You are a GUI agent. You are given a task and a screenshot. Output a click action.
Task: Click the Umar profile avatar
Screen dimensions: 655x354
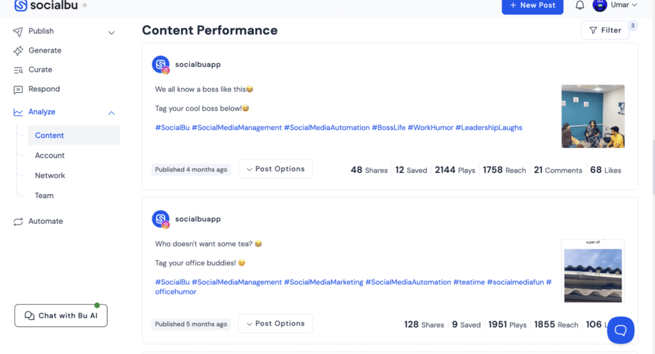(x=599, y=5)
